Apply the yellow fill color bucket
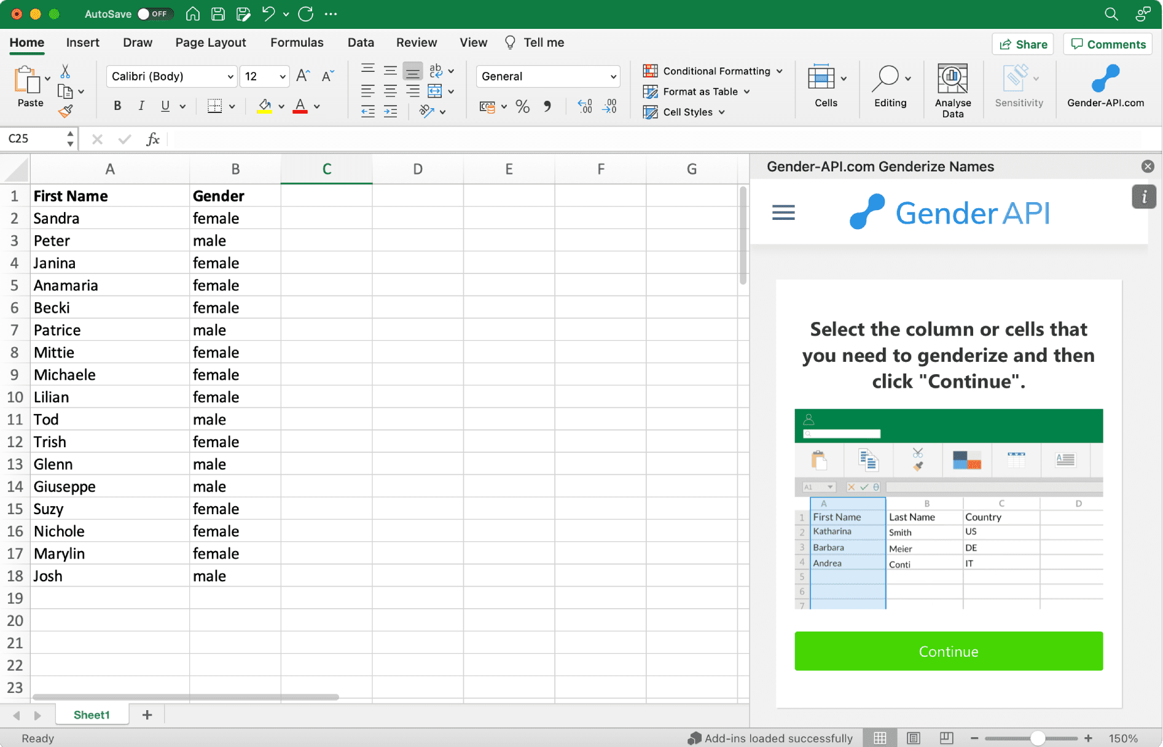This screenshot has width=1163, height=747. [265, 106]
